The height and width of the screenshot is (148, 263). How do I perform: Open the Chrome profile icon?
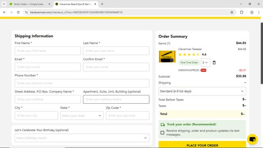coord(252,12)
